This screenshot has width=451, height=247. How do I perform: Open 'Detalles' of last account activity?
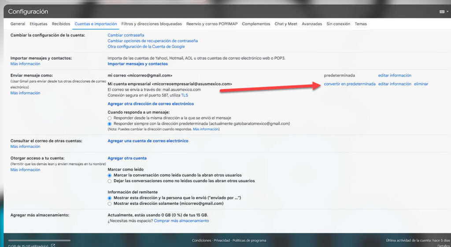443,246
